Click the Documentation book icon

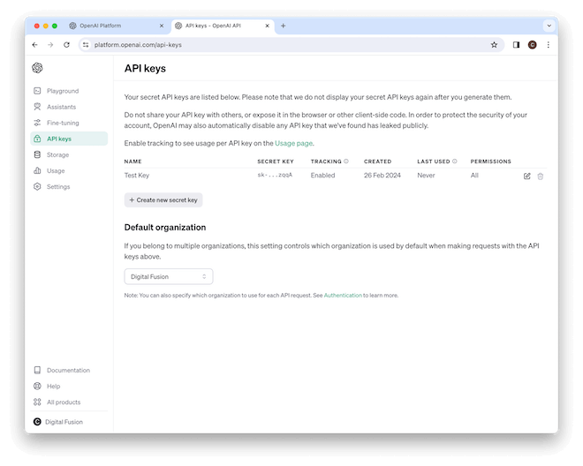tap(37, 370)
